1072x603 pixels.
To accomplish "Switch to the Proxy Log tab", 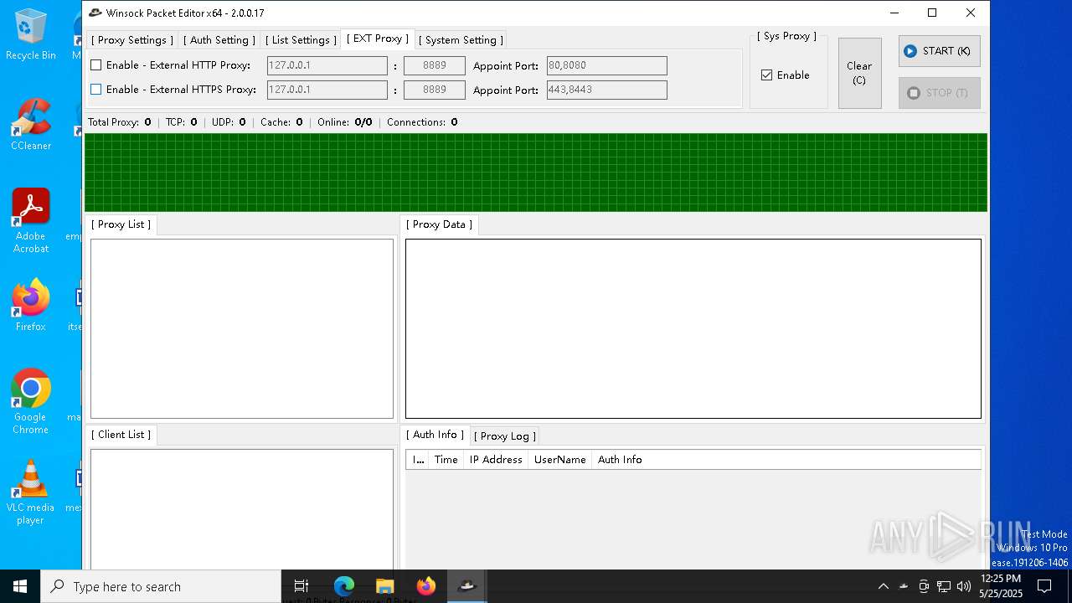I will pos(505,436).
